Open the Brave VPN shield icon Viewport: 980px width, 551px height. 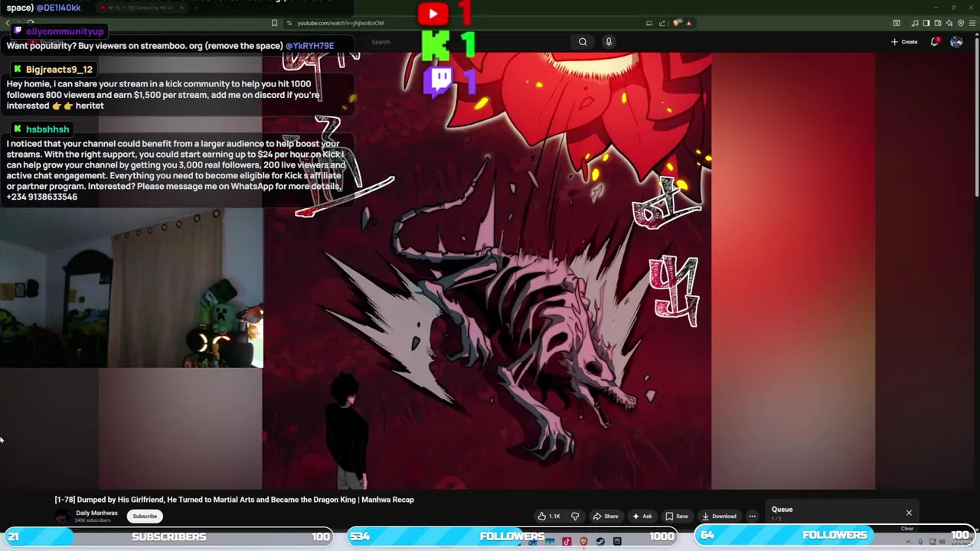(x=961, y=23)
